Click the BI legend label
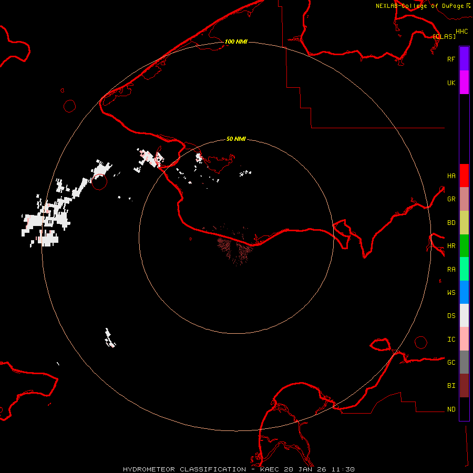The width and height of the screenshot is (473, 473). (451, 386)
